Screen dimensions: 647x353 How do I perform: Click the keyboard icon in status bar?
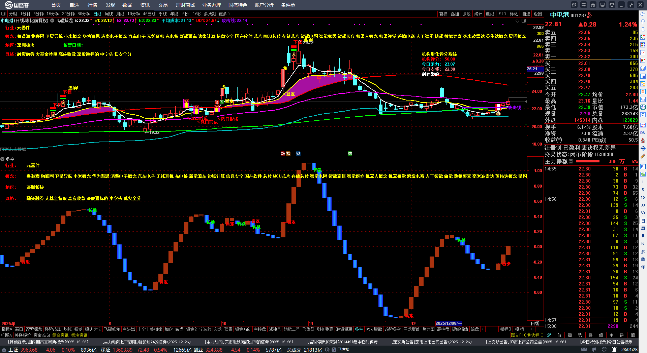584,350
